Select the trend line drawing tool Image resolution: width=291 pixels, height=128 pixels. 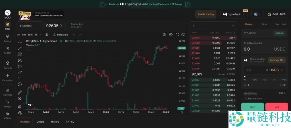pyautogui.click(x=20, y=48)
